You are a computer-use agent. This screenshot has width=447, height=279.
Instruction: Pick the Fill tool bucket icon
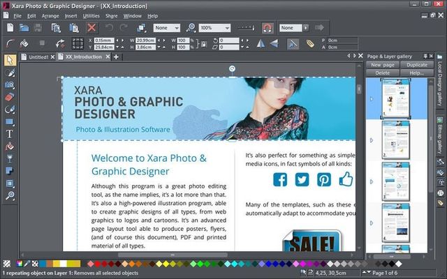coord(10,146)
